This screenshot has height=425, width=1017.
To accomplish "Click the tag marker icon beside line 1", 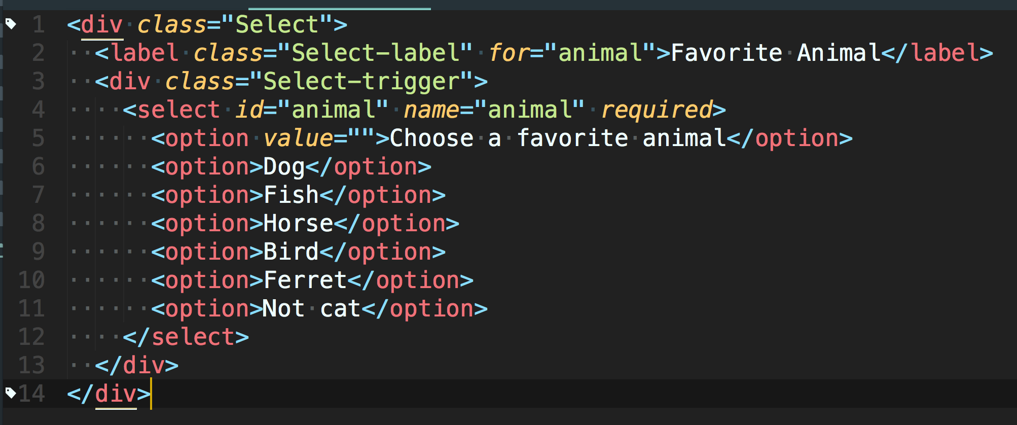I will click(11, 23).
